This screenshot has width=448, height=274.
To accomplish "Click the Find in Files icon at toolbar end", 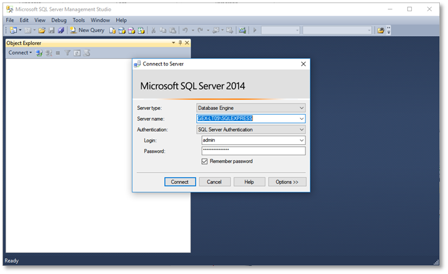I will pyautogui.click(x=381, y=30).
